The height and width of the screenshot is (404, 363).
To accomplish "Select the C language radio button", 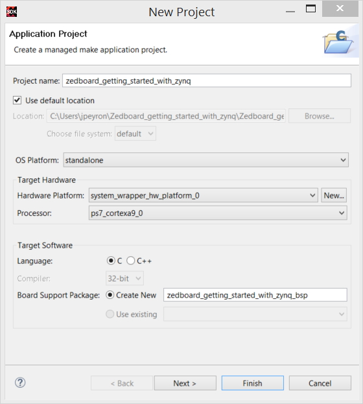I will (x=111, y=261).
